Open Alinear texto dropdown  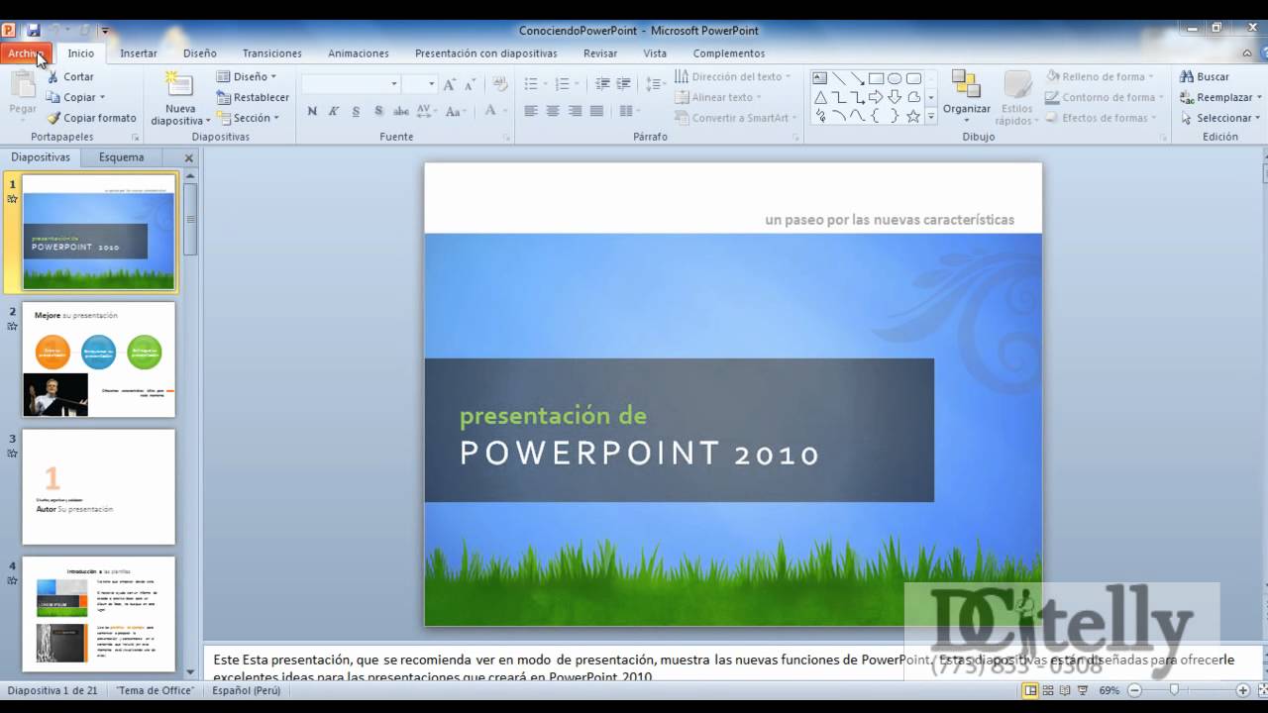719,97
